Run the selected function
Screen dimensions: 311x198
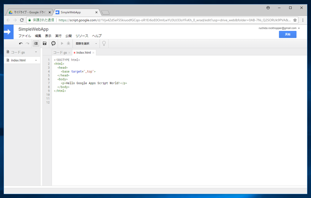coord(62,43)
